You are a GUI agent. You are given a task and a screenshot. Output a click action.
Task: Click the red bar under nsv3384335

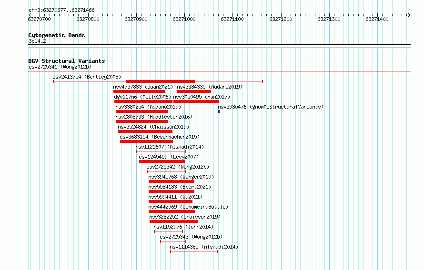click(x=194, y=91)
